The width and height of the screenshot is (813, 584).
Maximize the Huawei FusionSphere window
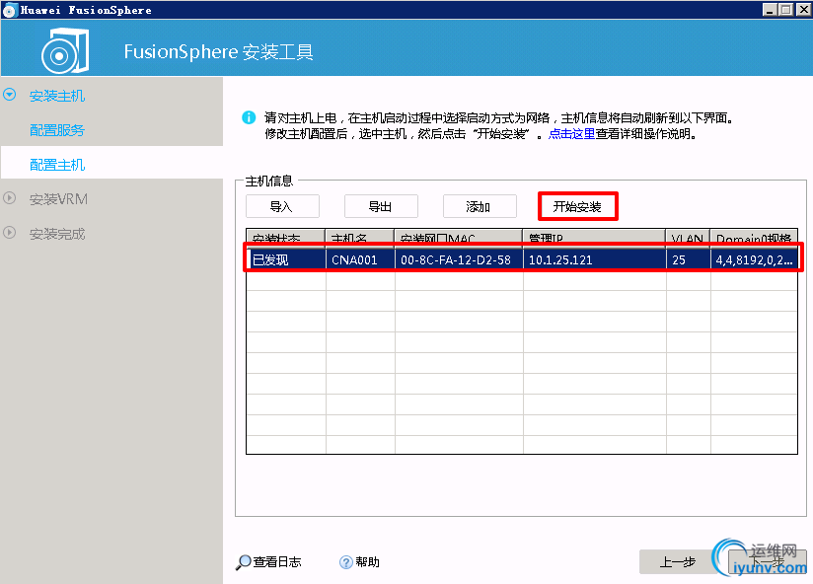click(786, 9)
